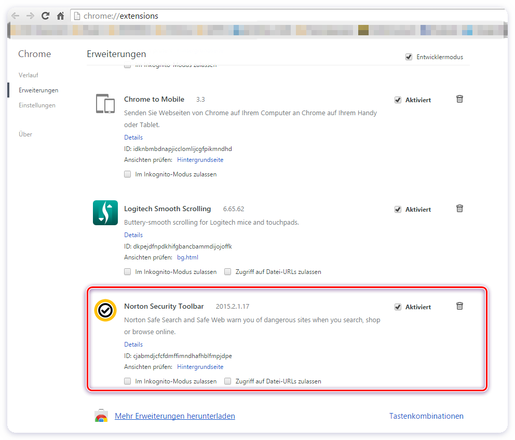515x440 pixels.
Task: Click version number 2015.2.1.17
Action: (x=233, y=306)
